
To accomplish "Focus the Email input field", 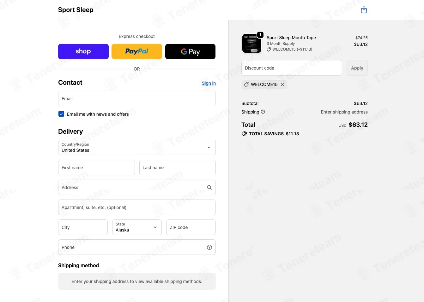I will pos(137,99).
